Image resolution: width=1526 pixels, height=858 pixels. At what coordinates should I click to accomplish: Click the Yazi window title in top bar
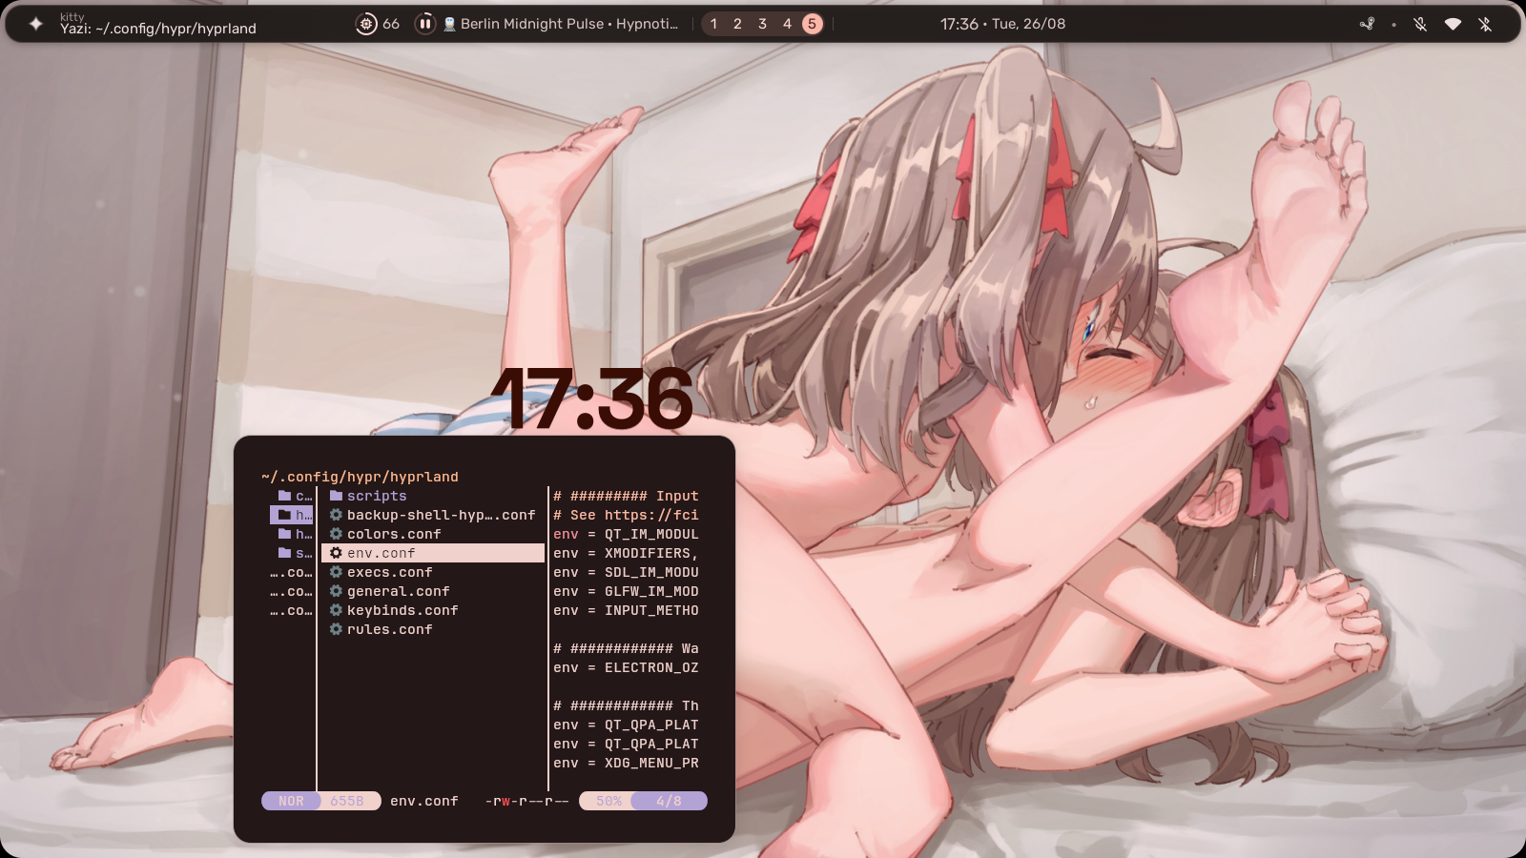[x=158, y=29]
